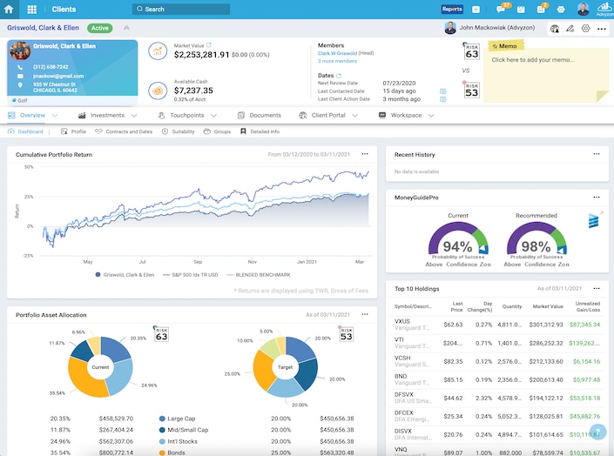The height and width of the screenshot is (456, 614).
Task: Click Large Cap color legend dot
Action: click(x=162, y=419)
